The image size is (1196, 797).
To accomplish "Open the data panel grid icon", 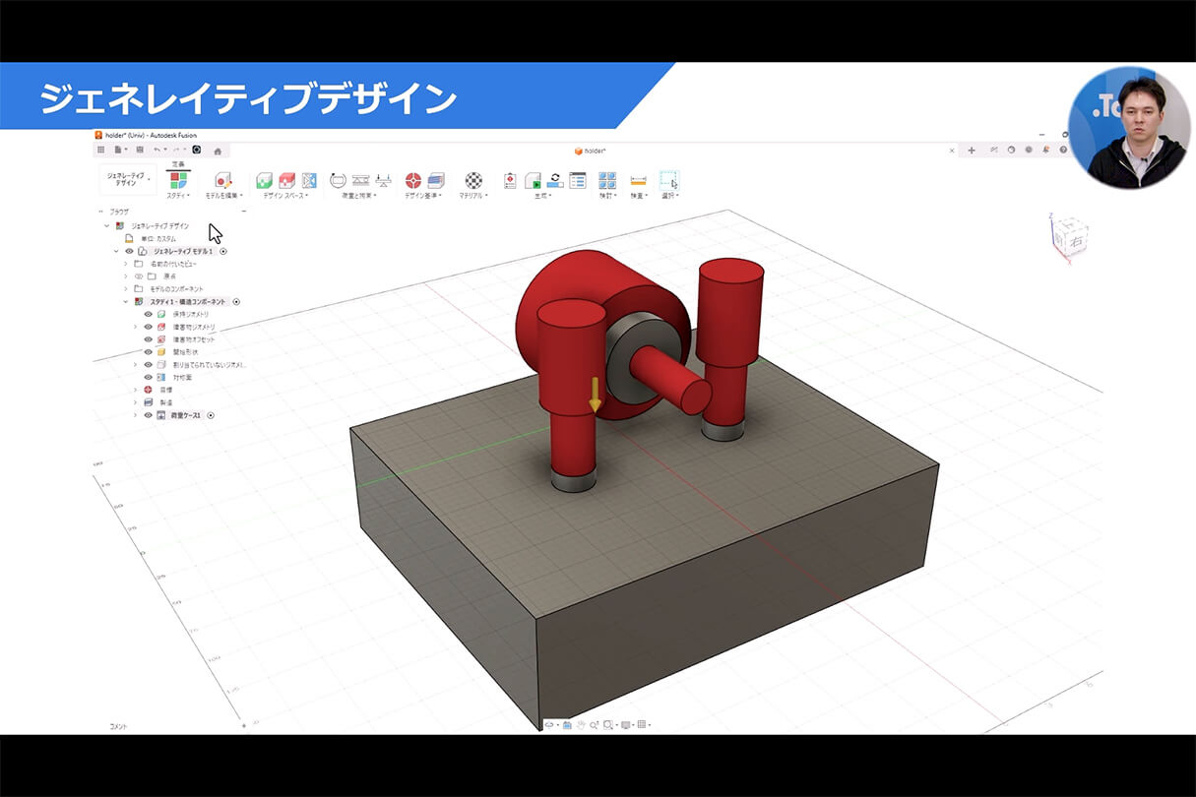I will pyautogui.click(x=100, y=150).
